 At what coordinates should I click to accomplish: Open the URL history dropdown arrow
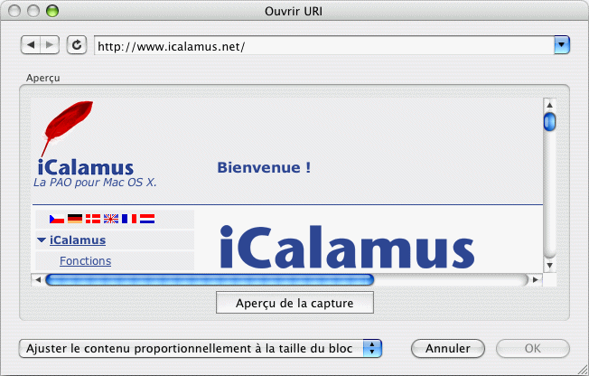pyautogui.click(x=562, y=45)
